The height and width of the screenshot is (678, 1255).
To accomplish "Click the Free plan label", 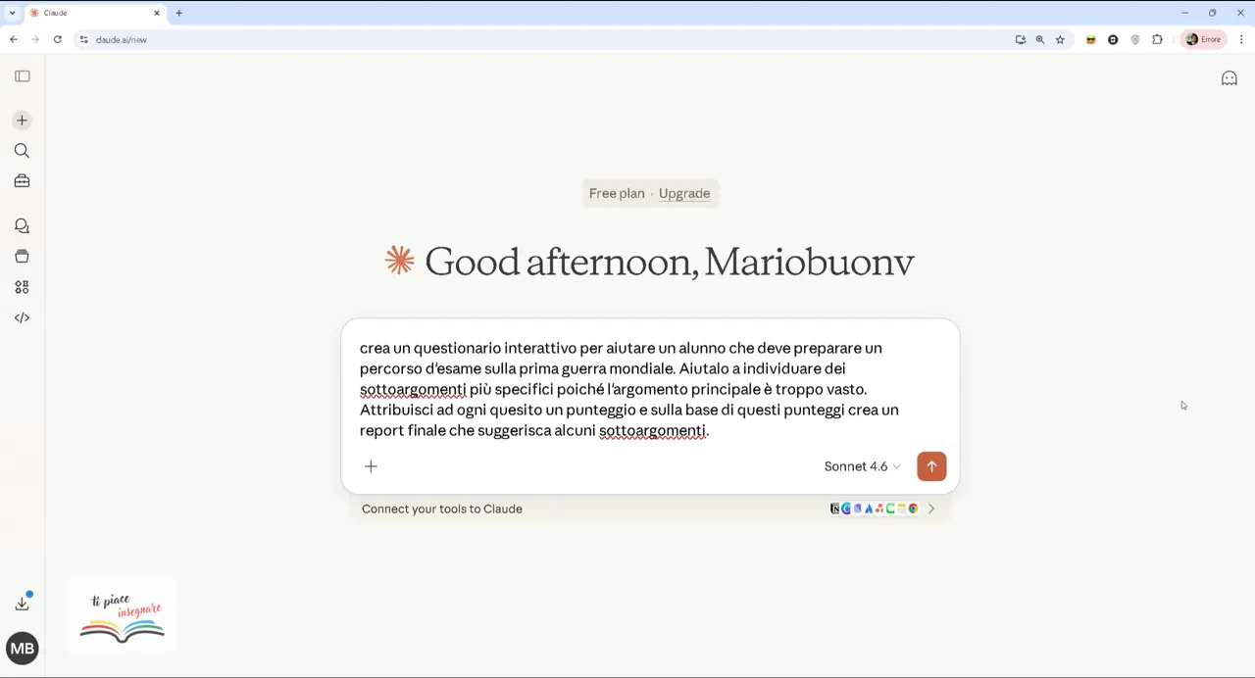I will pos(617,193).
